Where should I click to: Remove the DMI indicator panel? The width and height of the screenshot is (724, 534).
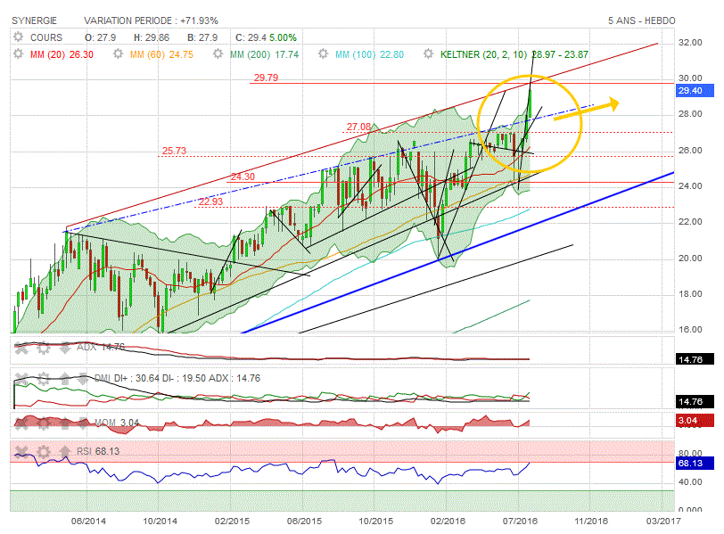(21, 379)
